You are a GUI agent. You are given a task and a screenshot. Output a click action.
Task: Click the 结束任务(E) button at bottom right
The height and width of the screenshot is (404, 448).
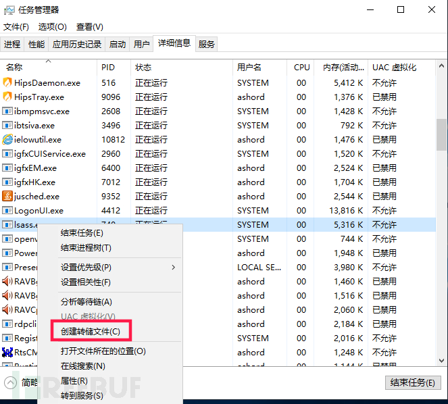click(413, 382)
